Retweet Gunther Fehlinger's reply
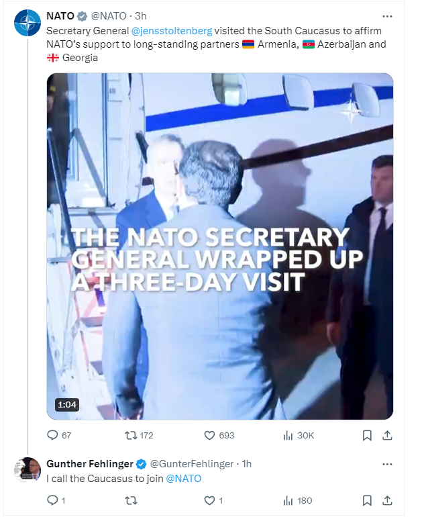The image size is (422, 517). pyautogui.click(x=131, y=500)
